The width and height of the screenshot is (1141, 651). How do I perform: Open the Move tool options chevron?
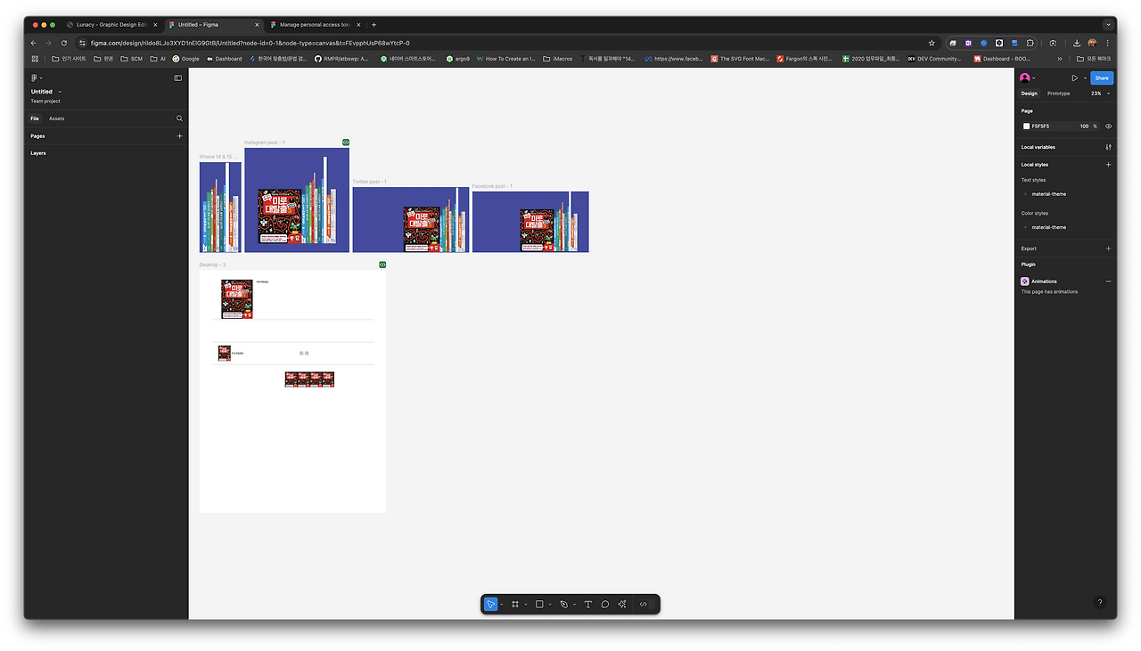coord(502,605)
